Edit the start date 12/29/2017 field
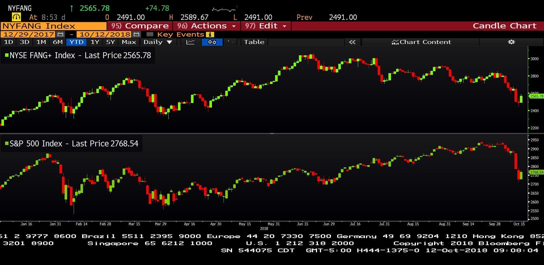544x265 pixels. tap(29, 34)
